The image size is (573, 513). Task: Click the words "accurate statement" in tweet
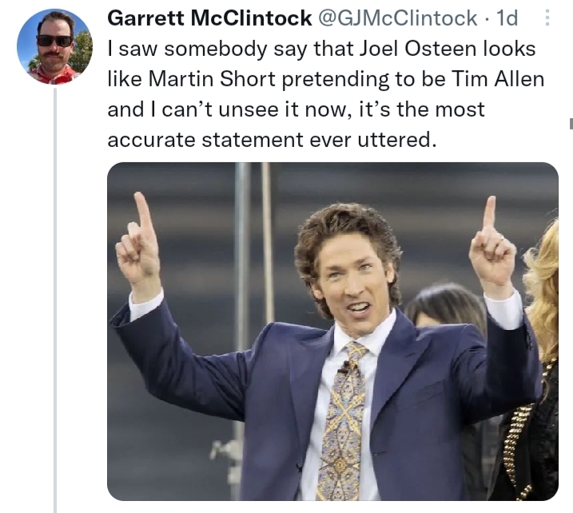(204, 139)
